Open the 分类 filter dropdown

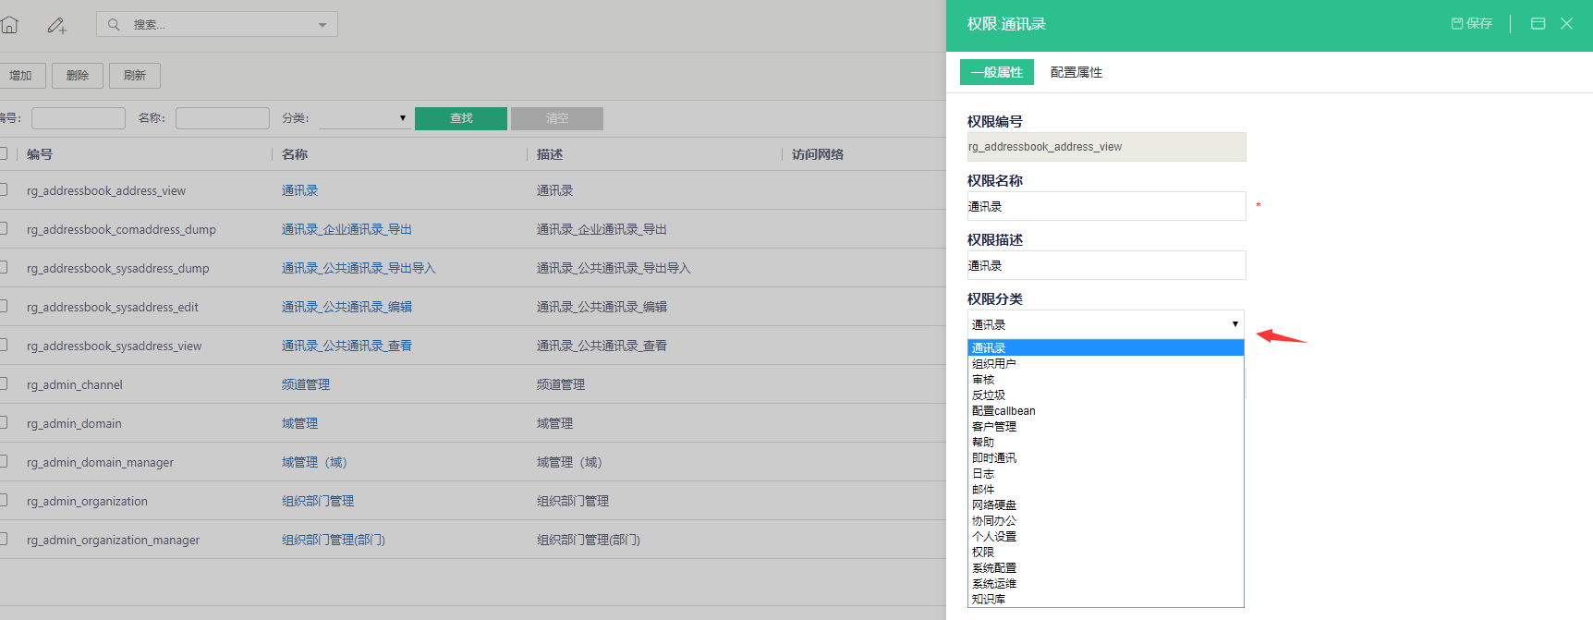click(364, 118)
